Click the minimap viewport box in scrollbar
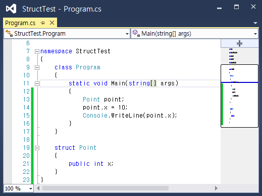 pos(239,96)
